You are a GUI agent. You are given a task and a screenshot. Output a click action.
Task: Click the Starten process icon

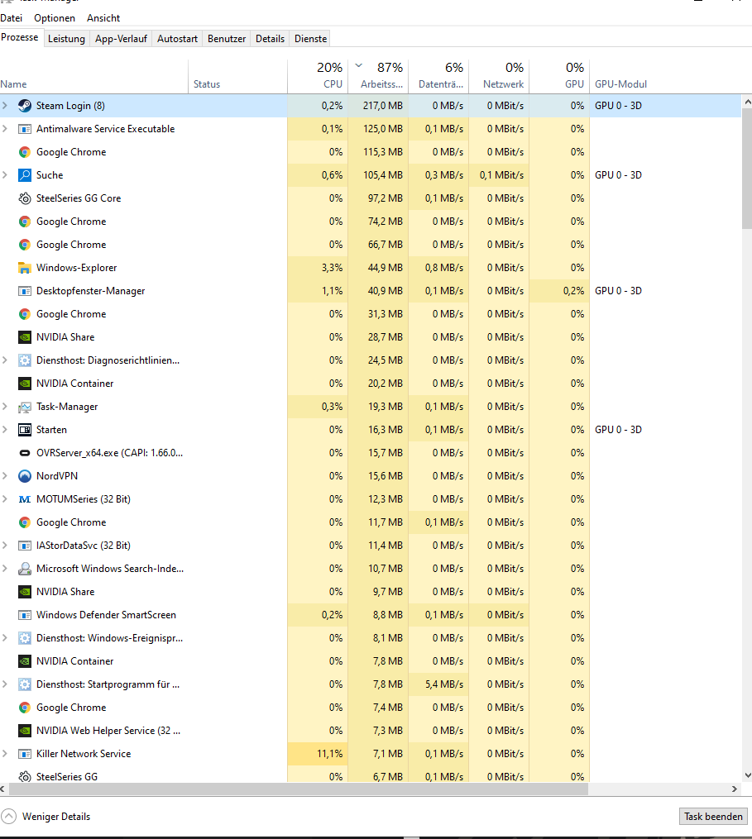click(25, 430)
